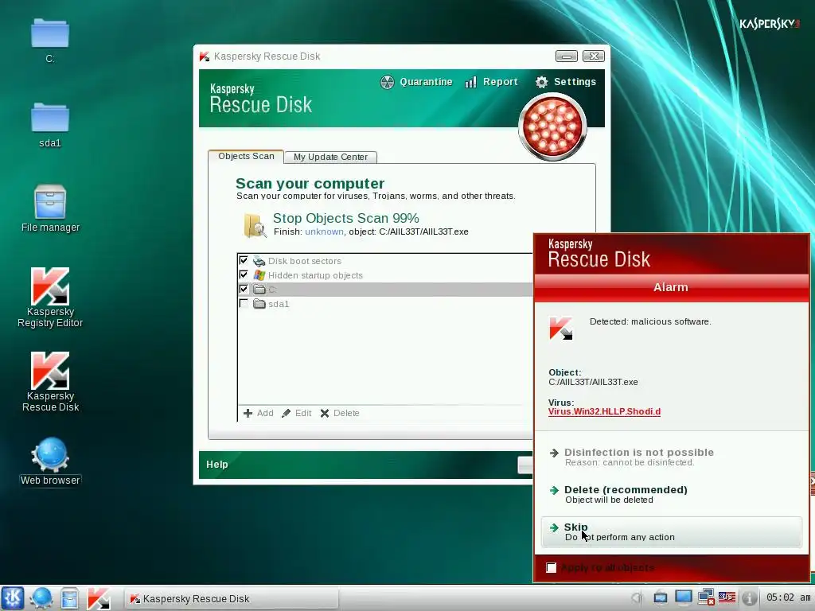815x611 pixels.
Task: Click the scan folder magnifier icon
Action: (x=255, y=225)
